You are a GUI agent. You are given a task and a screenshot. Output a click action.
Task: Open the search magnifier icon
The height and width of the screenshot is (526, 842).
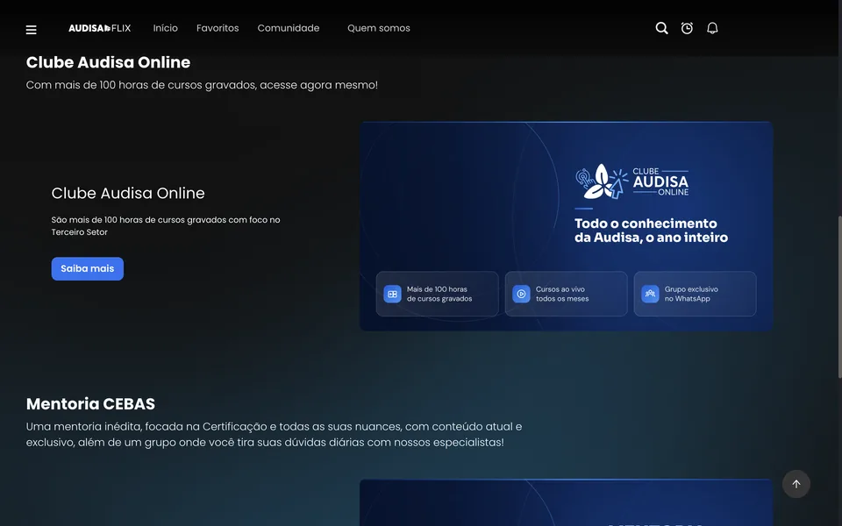point(661,28)
